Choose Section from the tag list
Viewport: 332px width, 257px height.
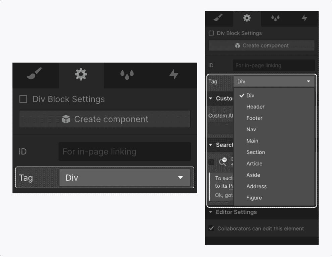click(256, 152)
